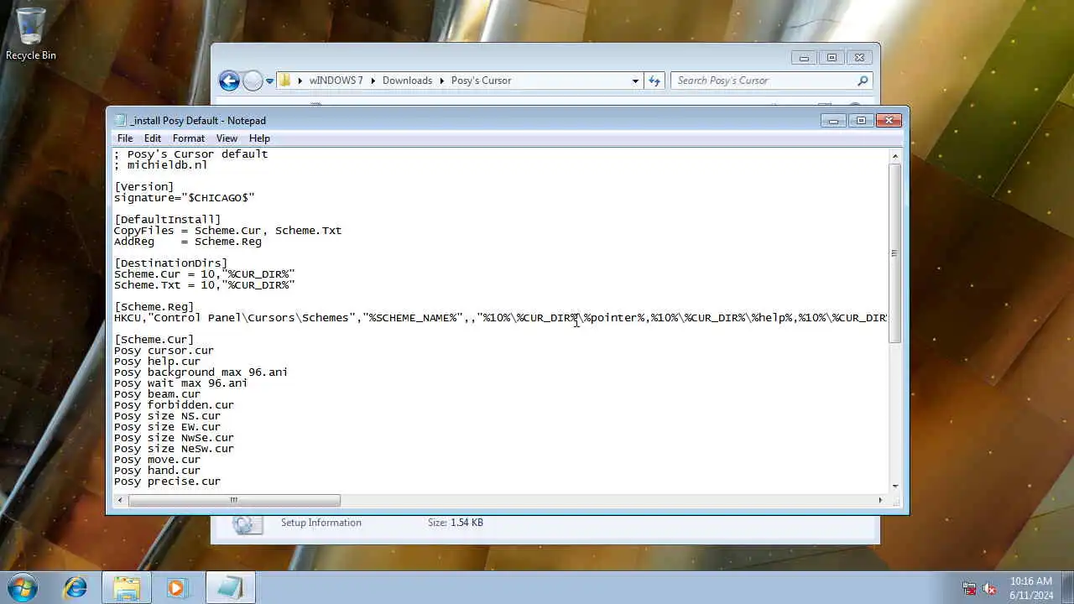Refresh the Explorer address bar
The width and height of the screenshot is (1074, 604).
654,81
